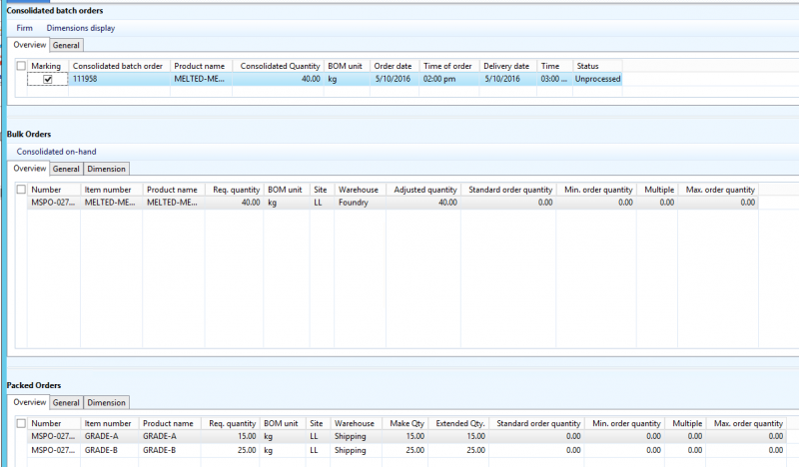Click the LL site cell in Bulk Orders
The width and height of the screenshot is (799, 467).
click(x=322, y=203)
